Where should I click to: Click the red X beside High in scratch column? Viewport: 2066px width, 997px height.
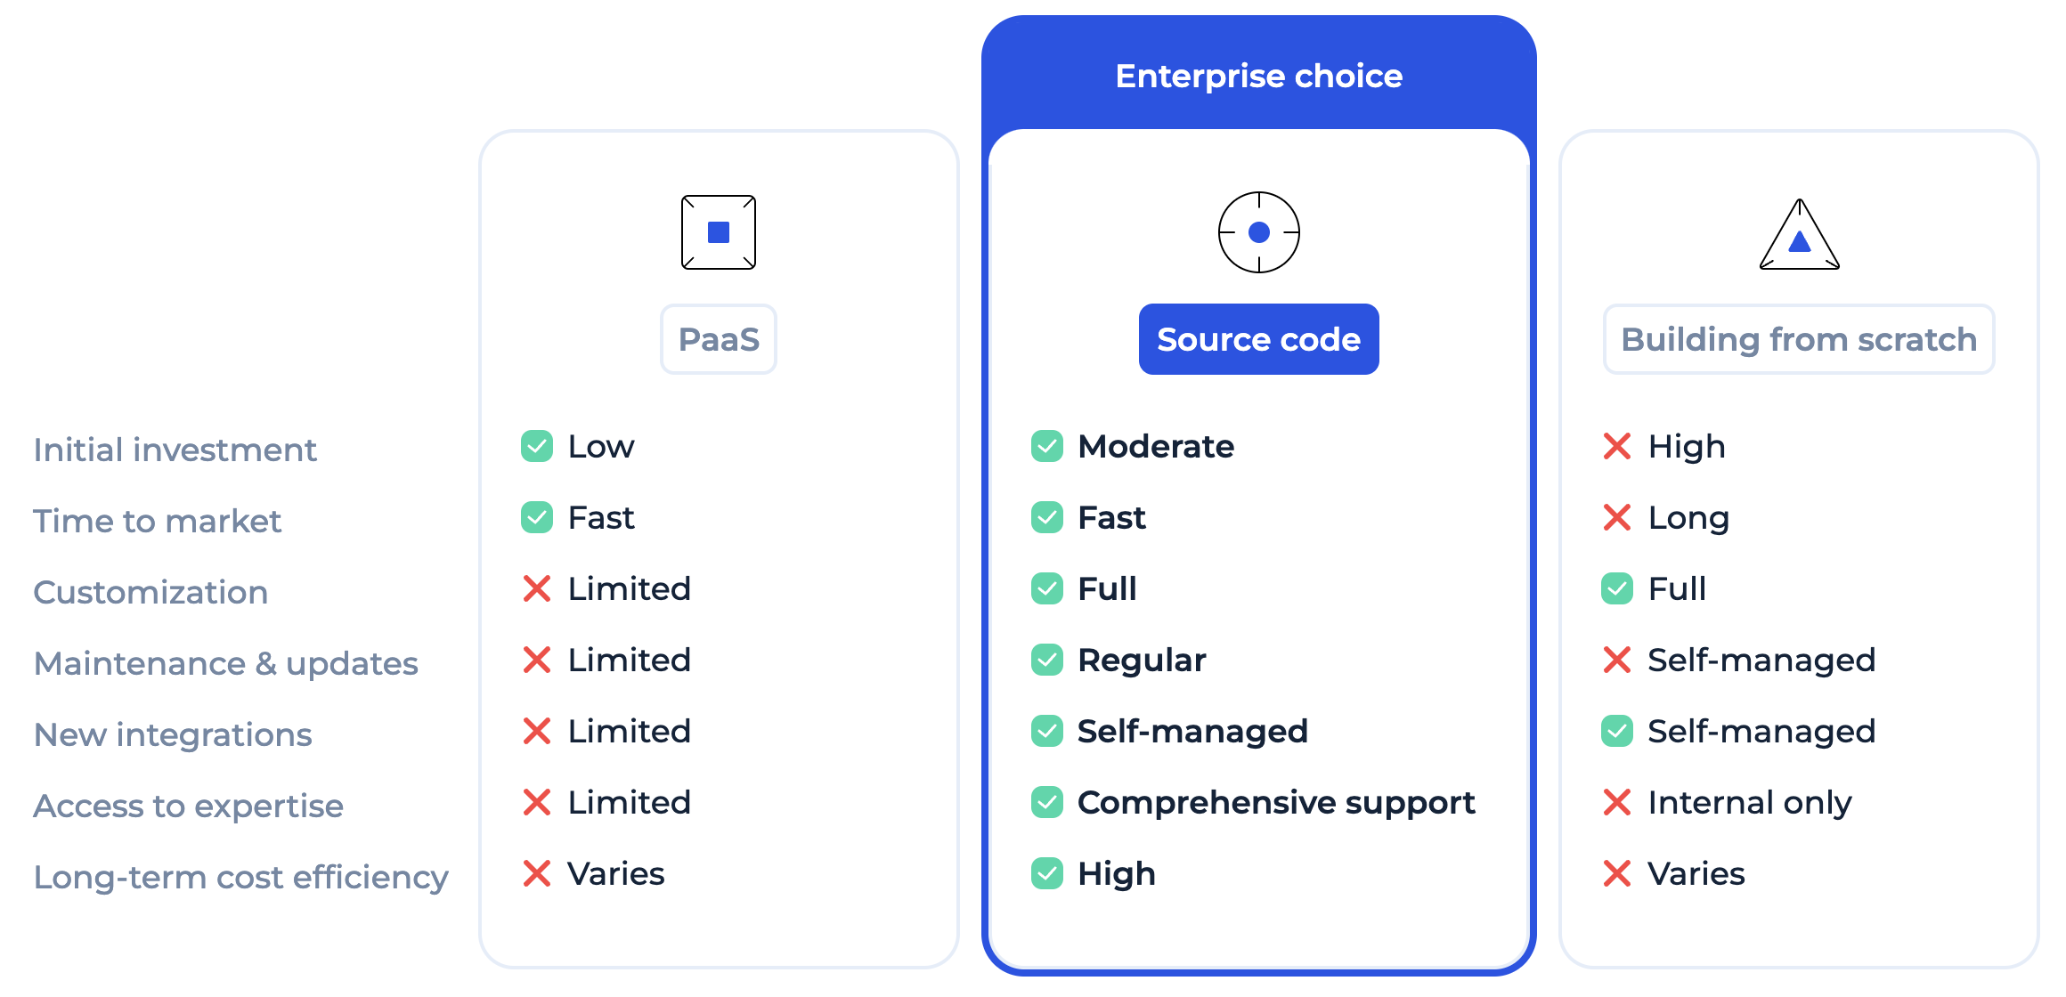(1617, 446)
